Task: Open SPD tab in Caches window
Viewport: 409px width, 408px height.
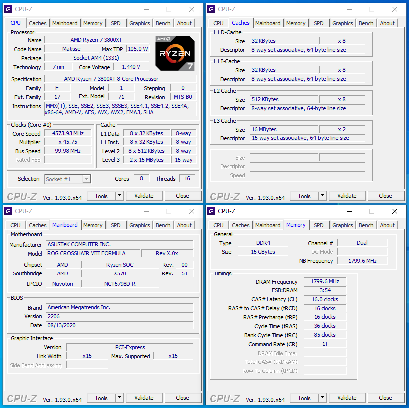Action: coord(319,23)
